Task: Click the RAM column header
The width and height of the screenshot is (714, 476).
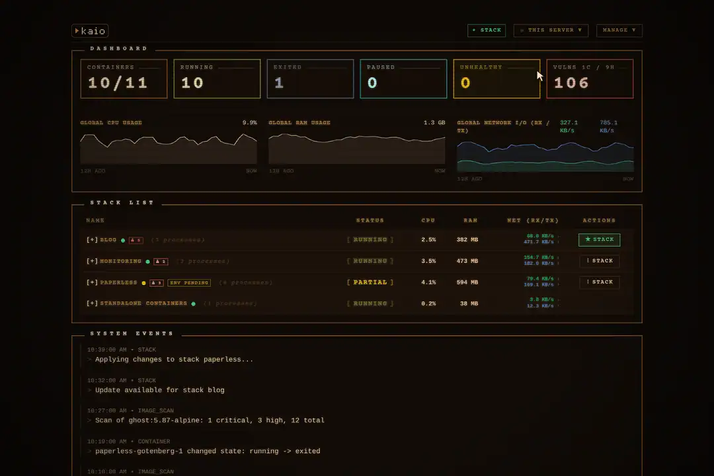Action: (471, 220)
